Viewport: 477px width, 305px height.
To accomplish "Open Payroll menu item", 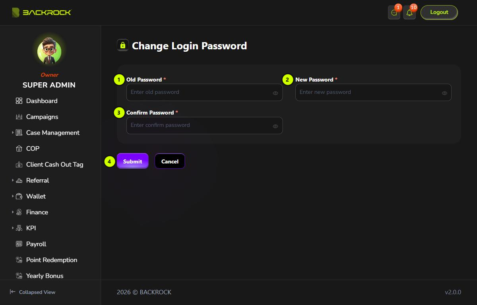I will [x=36, y=244].
